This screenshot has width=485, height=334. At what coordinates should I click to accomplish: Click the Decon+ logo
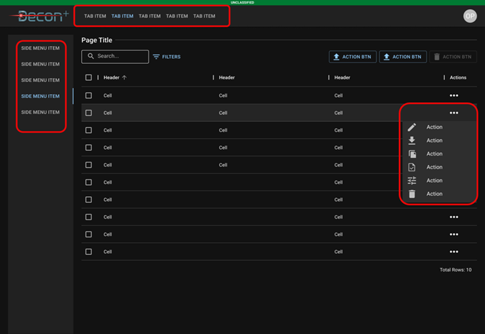click(x=39, y=16)
